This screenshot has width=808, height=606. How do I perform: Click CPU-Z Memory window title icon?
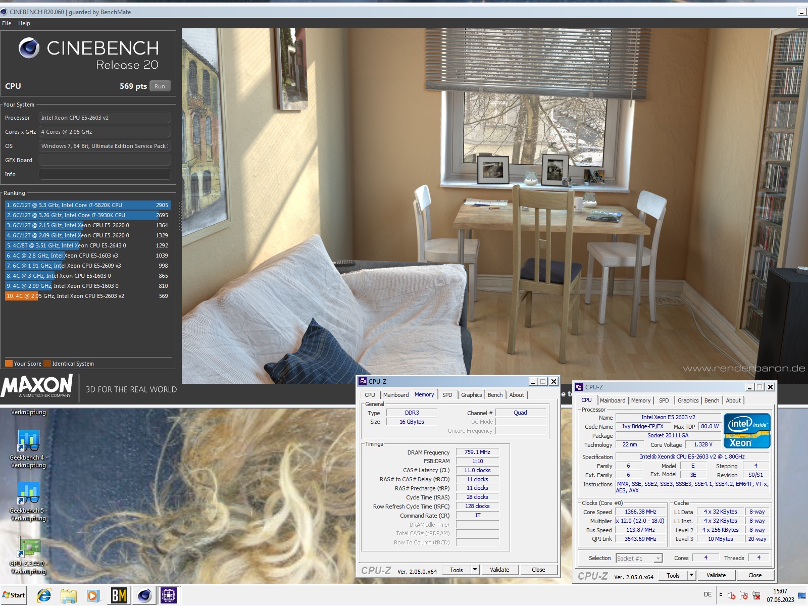[x=363, y=381]
